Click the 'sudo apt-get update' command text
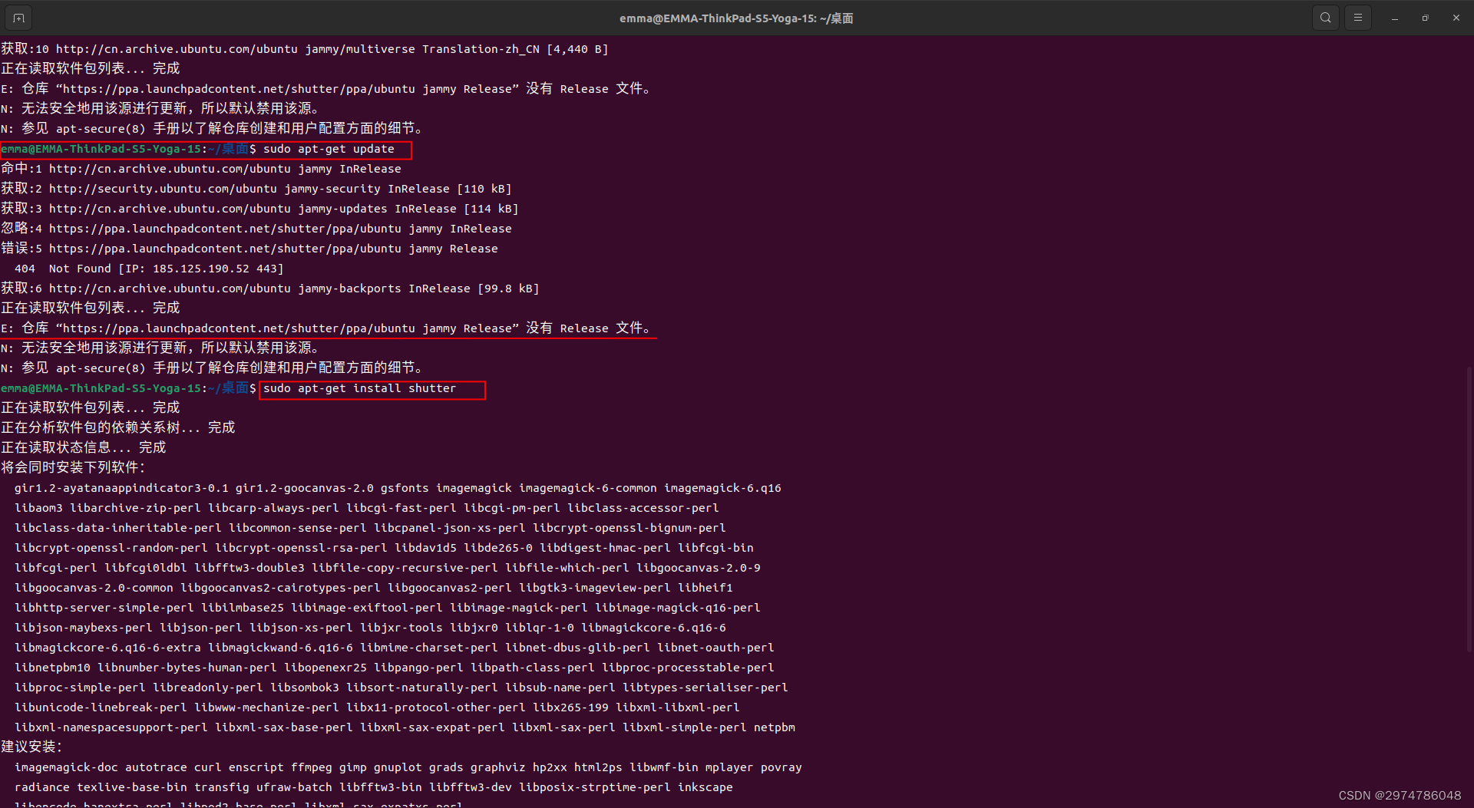Viewport: 1474px width, 808px height. (x=329, y=149)
